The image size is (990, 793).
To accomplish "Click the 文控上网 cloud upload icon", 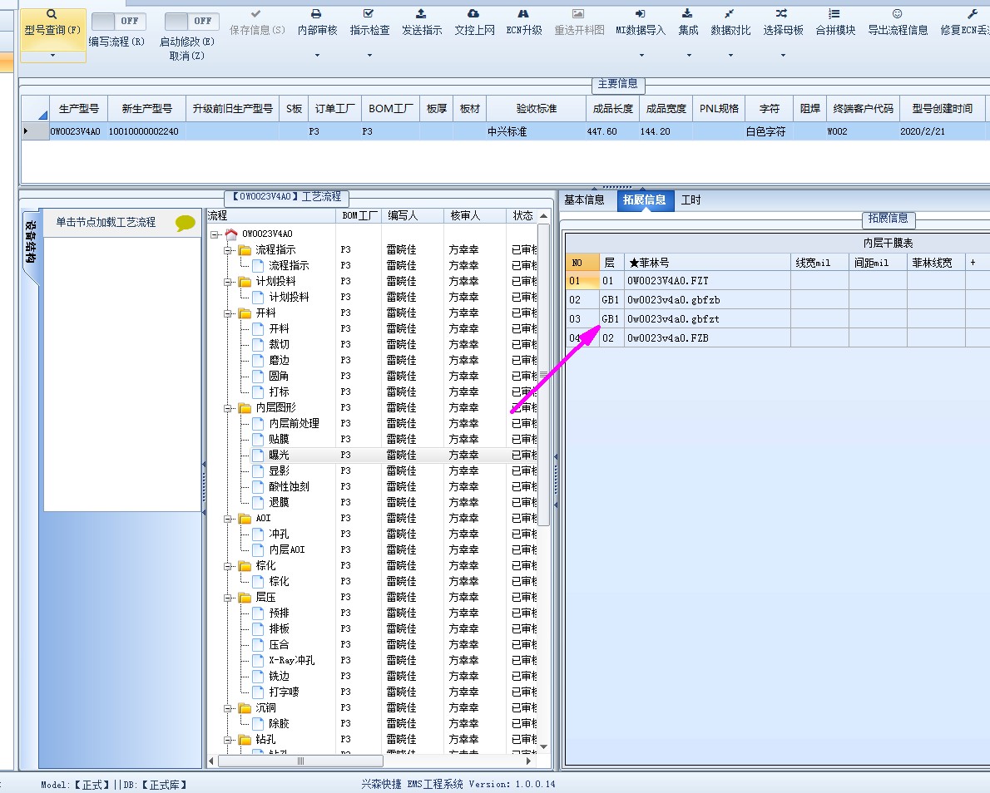I will pos(473,14).
